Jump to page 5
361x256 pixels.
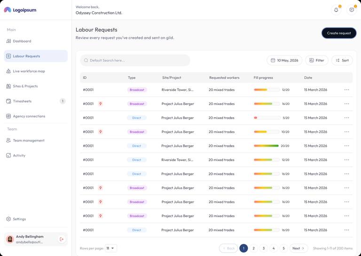(x=283, y=248)
